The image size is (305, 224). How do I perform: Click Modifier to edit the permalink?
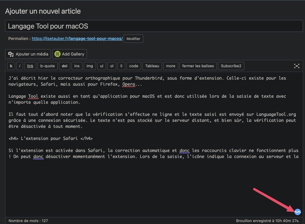tap(133, 39)
